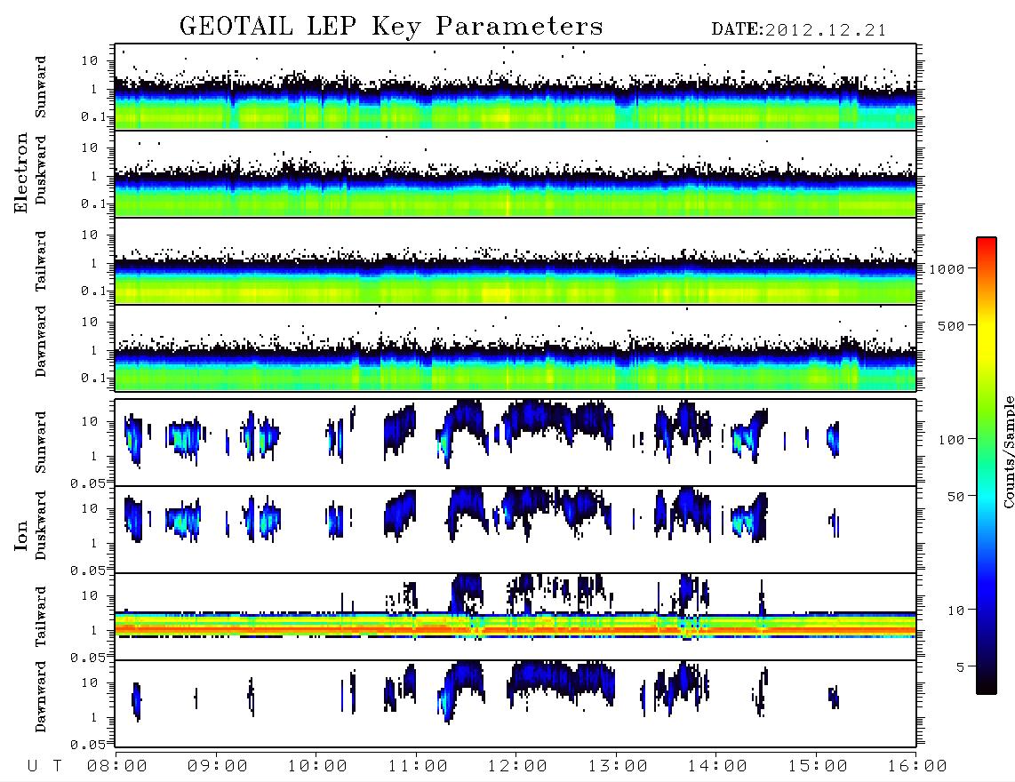
Task: Click the Electron group axis label
Action: tap(21, 173)
